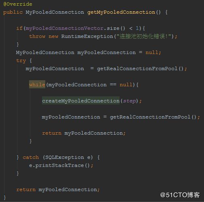Click the italic step parameter
The image size is (204, 202).
coord(129,101)
